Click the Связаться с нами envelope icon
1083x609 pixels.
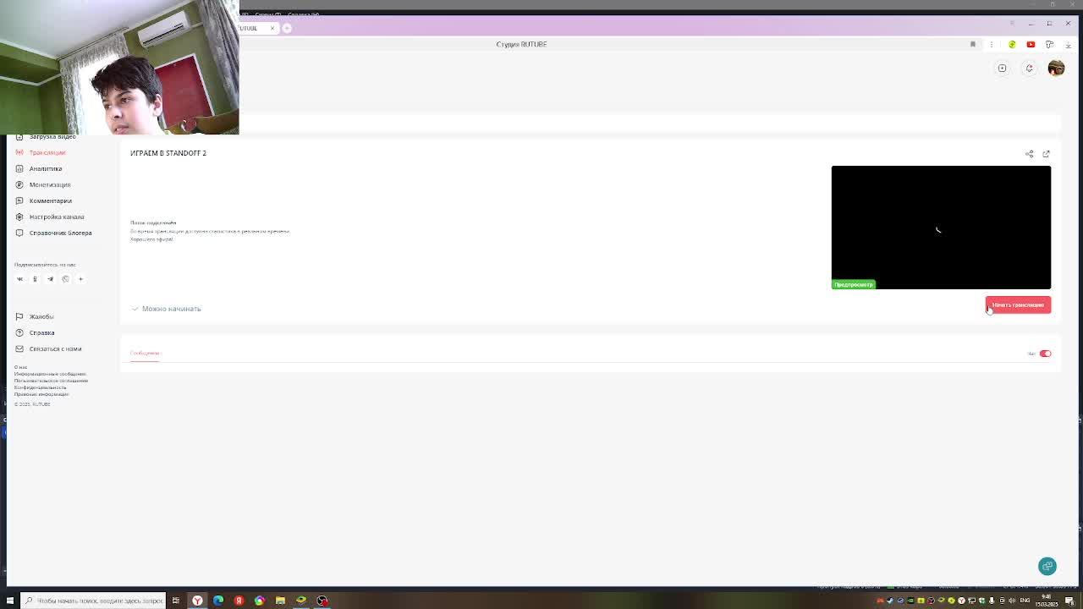pos(19,348)
